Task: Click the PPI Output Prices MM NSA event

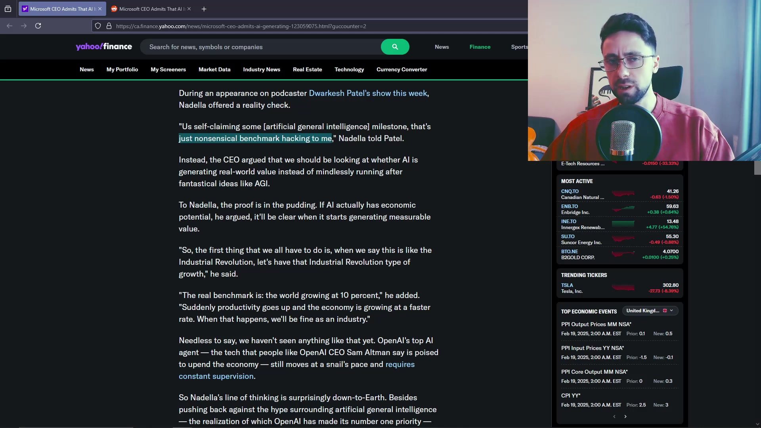Action: [596, 324]
